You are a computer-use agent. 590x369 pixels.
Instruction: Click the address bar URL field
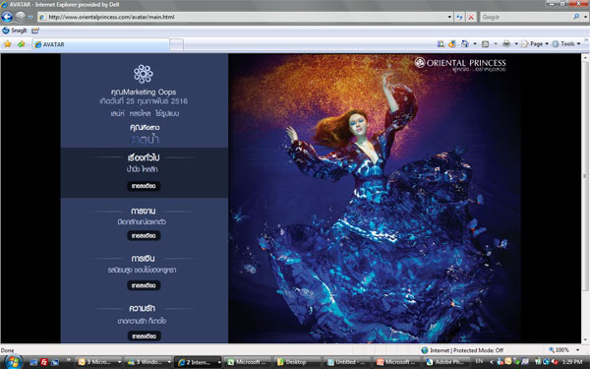(242, 17)
